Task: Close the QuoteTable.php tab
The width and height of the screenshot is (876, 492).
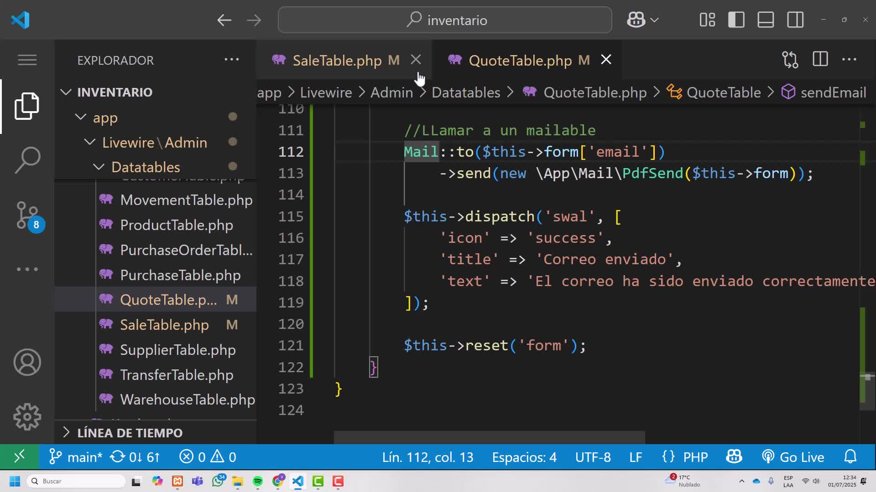Action: pyautogui.click(x=606, y=60)
